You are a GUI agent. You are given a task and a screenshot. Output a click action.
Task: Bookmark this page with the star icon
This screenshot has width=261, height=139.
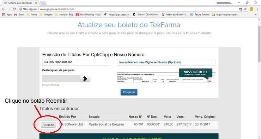245,9
